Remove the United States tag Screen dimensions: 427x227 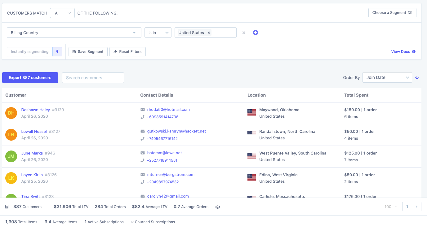click(x=209, y=33)
